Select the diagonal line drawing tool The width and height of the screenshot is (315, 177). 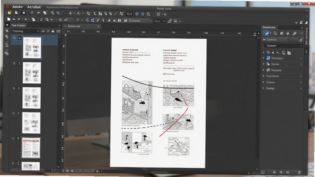[x=115, y=14]
